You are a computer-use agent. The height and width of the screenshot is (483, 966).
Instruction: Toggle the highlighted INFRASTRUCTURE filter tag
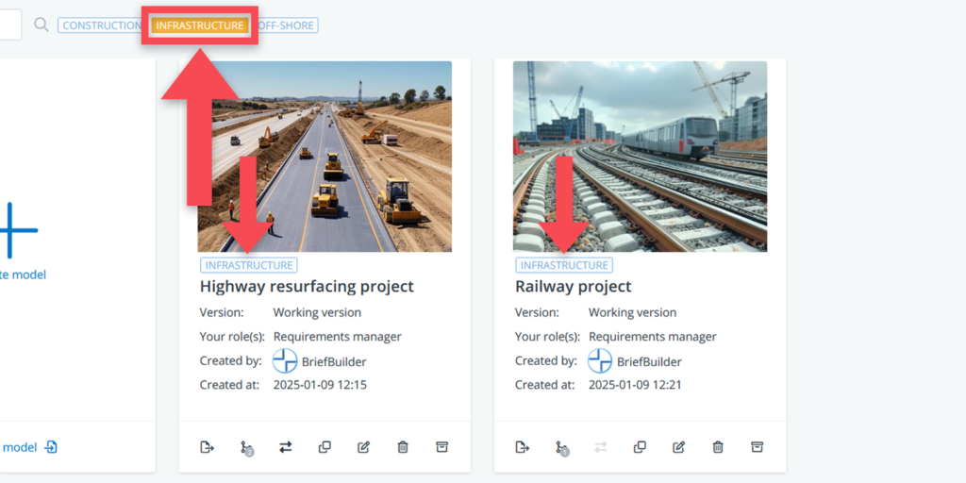(x=200, y=25)
